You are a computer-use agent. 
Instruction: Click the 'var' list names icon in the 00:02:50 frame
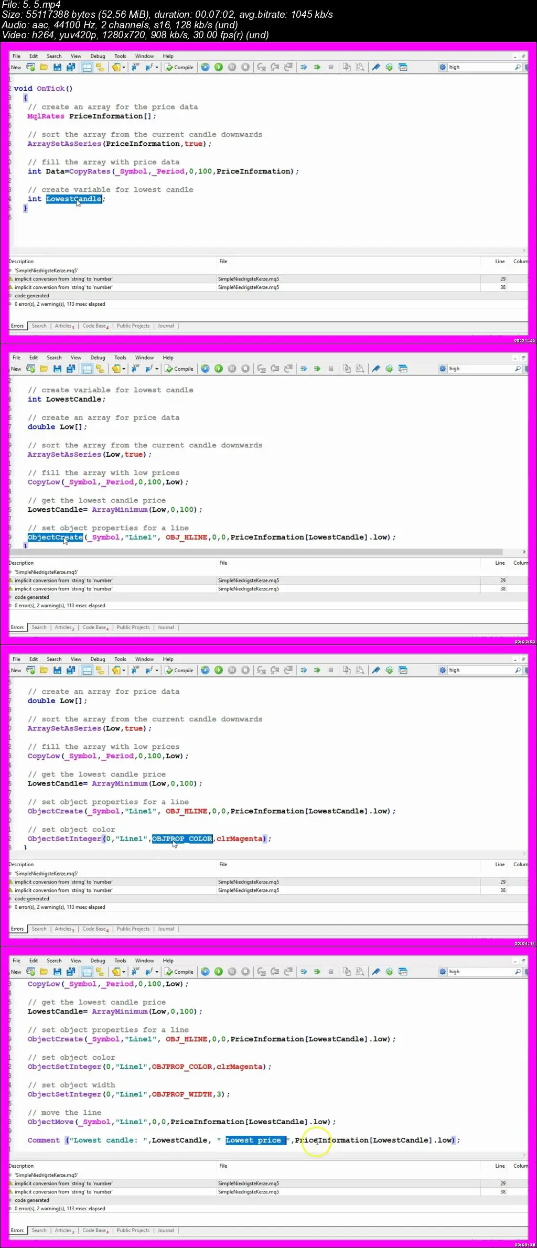click(x=135, y=369)
